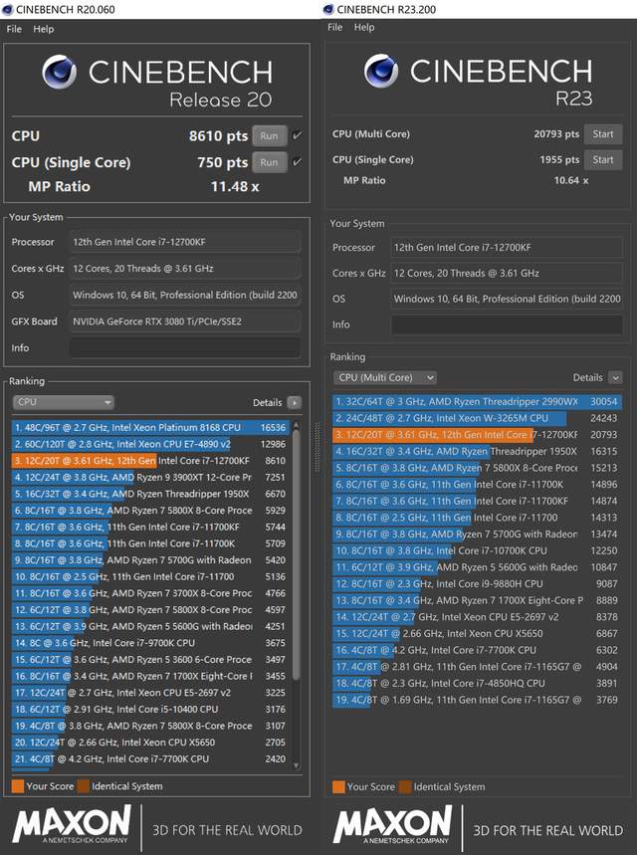Click the orange Your Score swatch in R20 legend

pos(18,785)
